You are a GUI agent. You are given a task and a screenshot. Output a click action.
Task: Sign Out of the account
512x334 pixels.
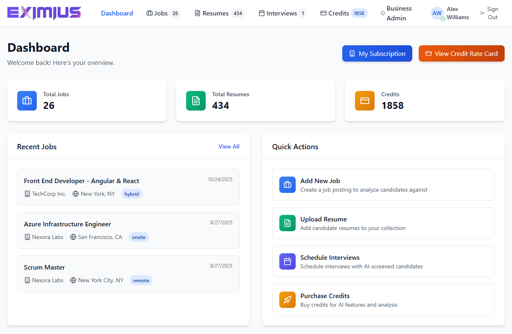[490, 13]
